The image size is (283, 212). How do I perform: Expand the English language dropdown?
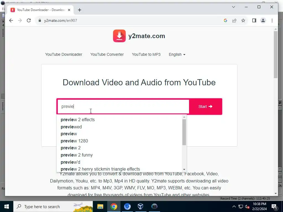(x=177, y=54)
